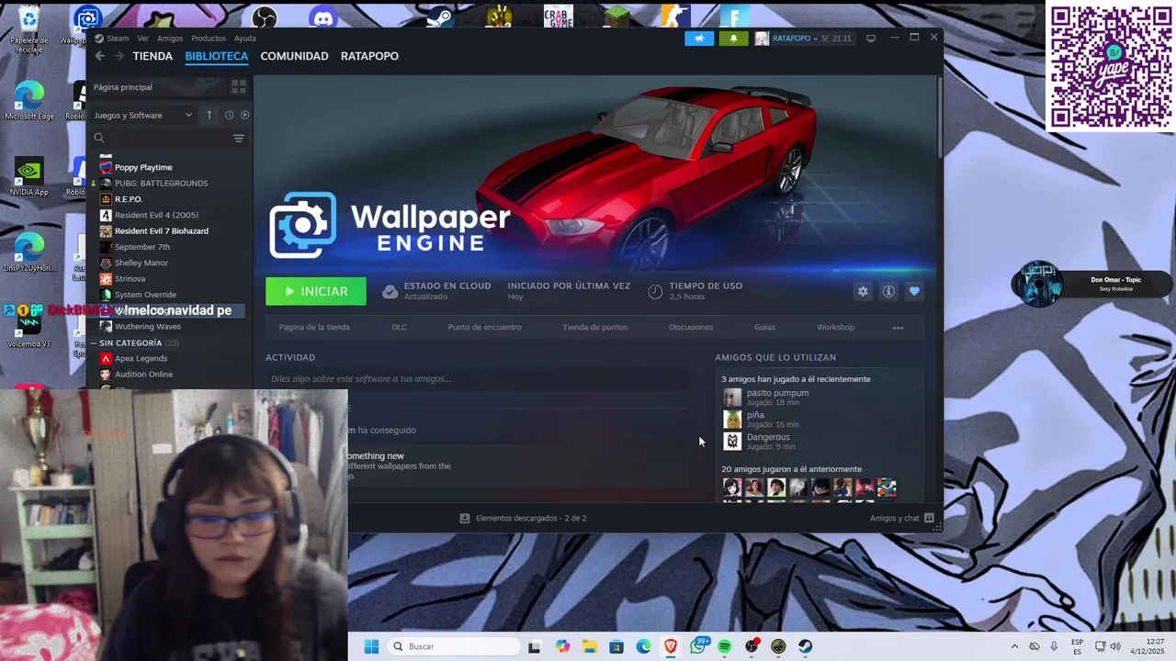Open Página de la tienda link
This screenshot has width=1176, height=661.
[x=314, y=327]
